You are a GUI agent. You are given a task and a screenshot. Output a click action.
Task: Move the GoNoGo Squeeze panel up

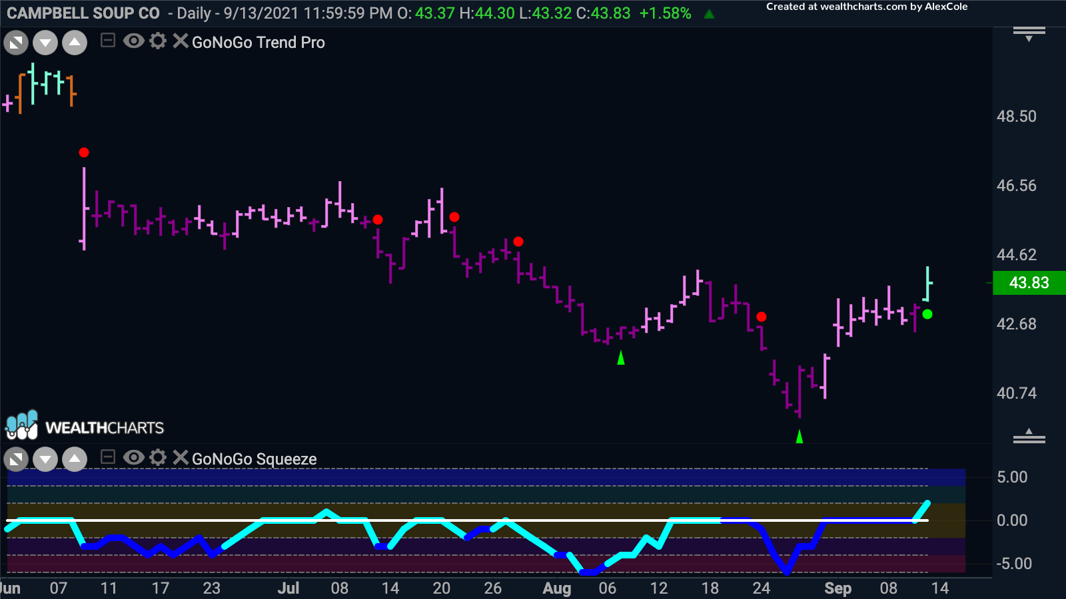coord(75,459)
